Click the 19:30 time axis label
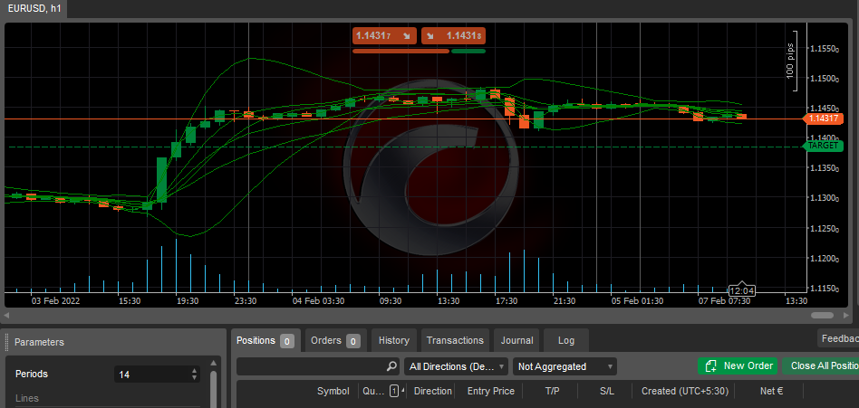Screen dimensions: 859x408 pos(188,301)
